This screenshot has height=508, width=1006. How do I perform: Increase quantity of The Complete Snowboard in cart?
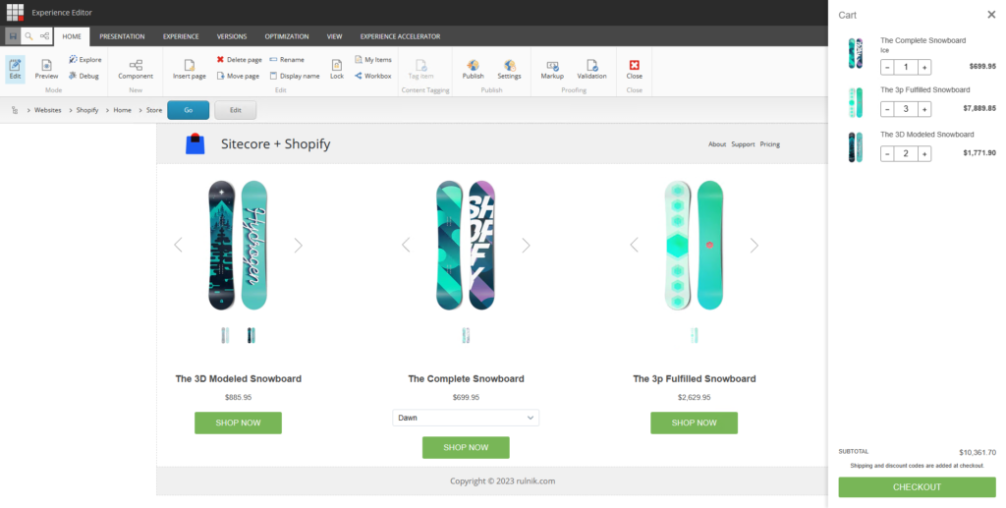(924, 68)
